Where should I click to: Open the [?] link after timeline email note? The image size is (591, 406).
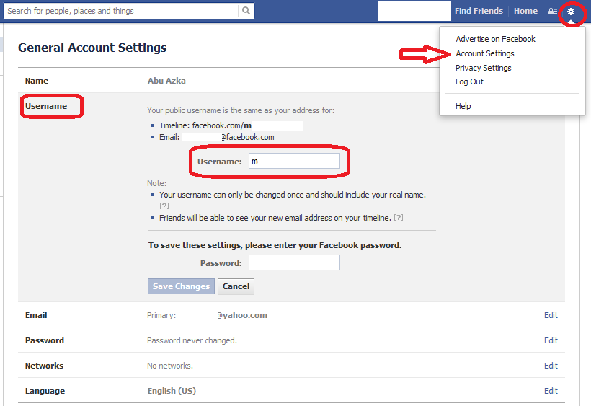click(x=399, y=218)
